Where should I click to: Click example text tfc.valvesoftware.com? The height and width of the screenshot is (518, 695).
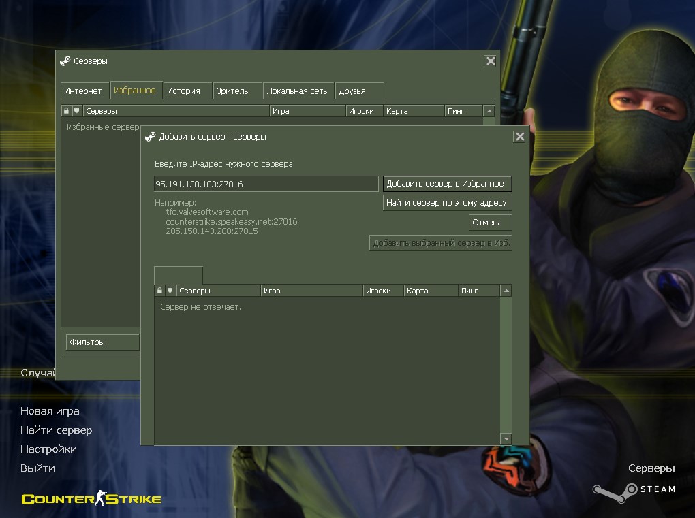(x=207, y=212)
